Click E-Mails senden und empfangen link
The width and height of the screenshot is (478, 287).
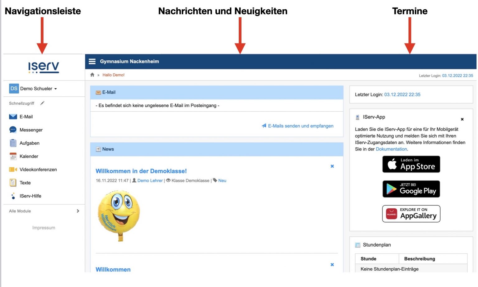[300, 126]
